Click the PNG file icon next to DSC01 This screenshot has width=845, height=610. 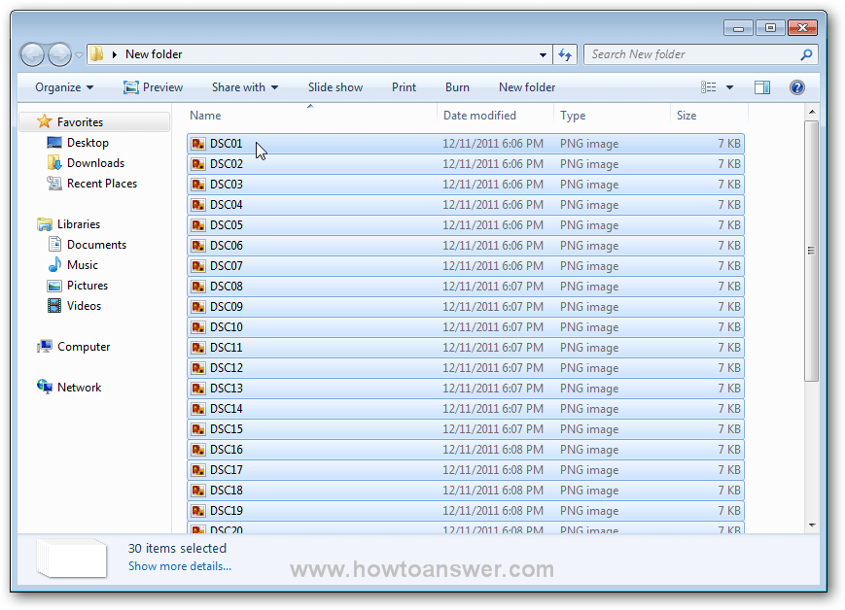(x=198, y=143)
